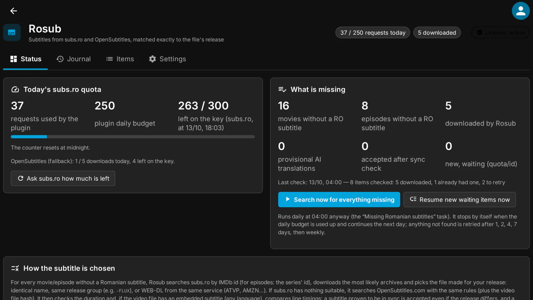The height and width of the screenshot is (300, 533).
Task: Click the 8 episodes without a RO subtitle stat
Action: 400,116
